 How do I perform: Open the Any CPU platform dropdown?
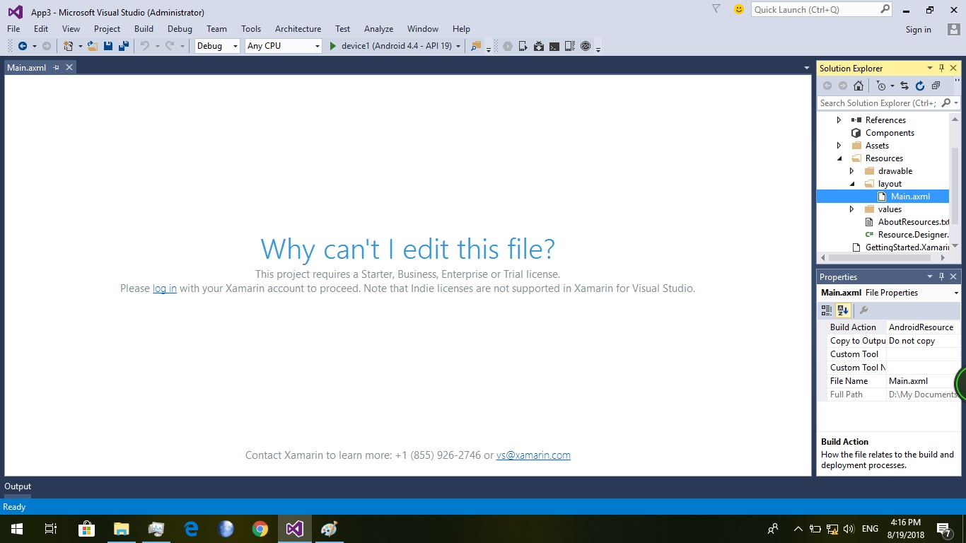coord(283,46)
